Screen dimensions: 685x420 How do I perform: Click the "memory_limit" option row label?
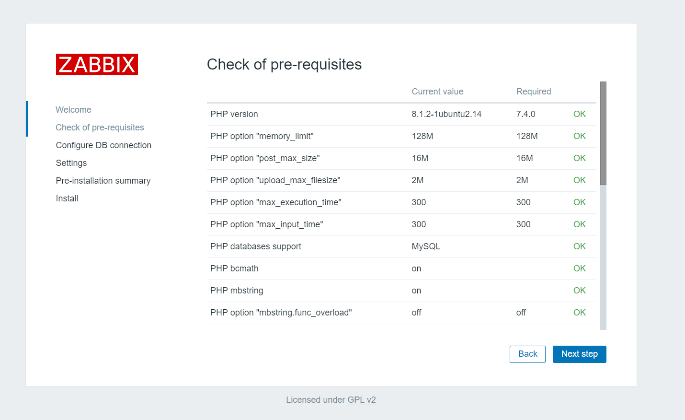coord(262,136)
